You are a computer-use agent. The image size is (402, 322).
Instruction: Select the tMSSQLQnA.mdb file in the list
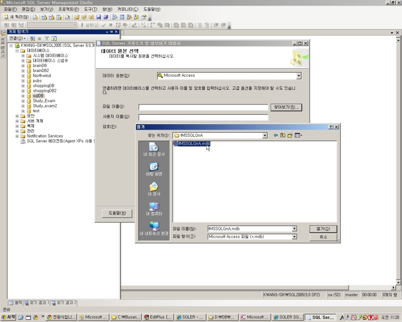click(192, 144)
